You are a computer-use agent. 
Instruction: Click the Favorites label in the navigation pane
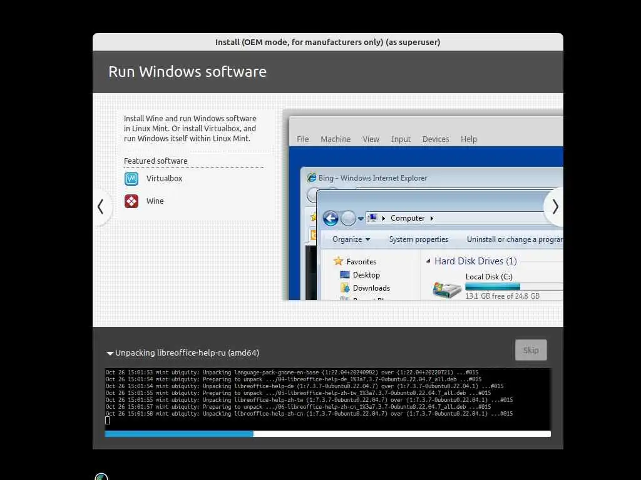(x=361, y=262)
